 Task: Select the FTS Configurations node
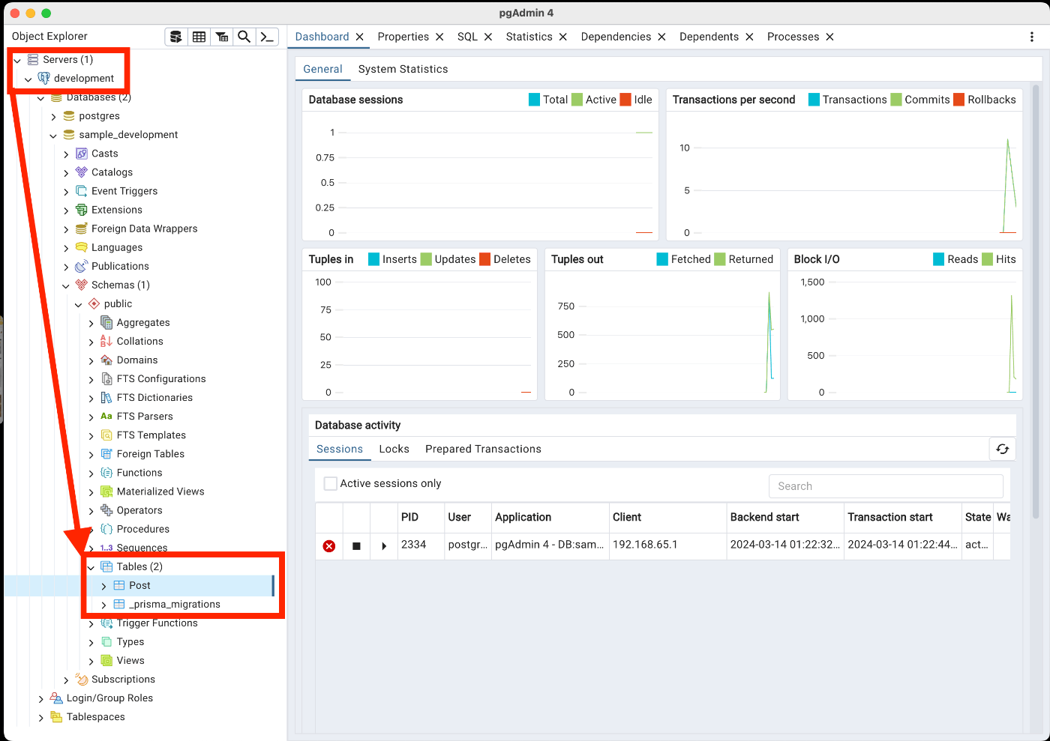[x=160, y=378]
